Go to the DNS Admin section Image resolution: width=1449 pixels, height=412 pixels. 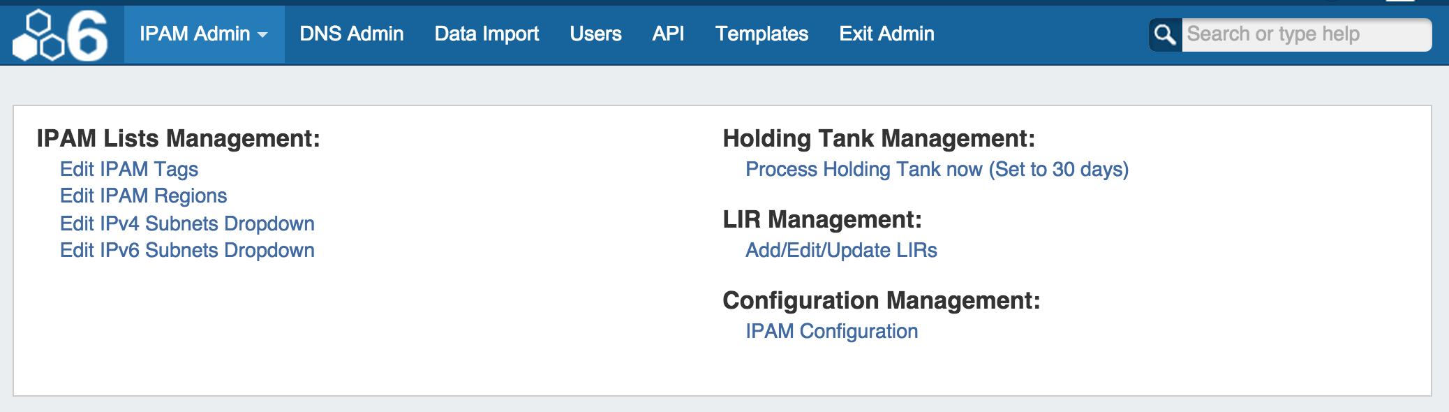(352, 34)
